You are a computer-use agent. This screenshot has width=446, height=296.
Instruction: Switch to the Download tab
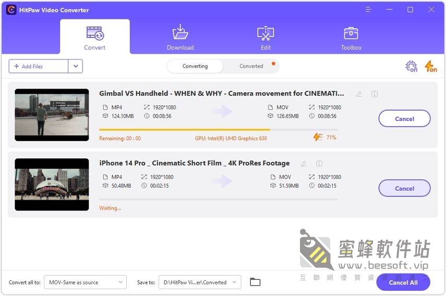coord(180,37)
